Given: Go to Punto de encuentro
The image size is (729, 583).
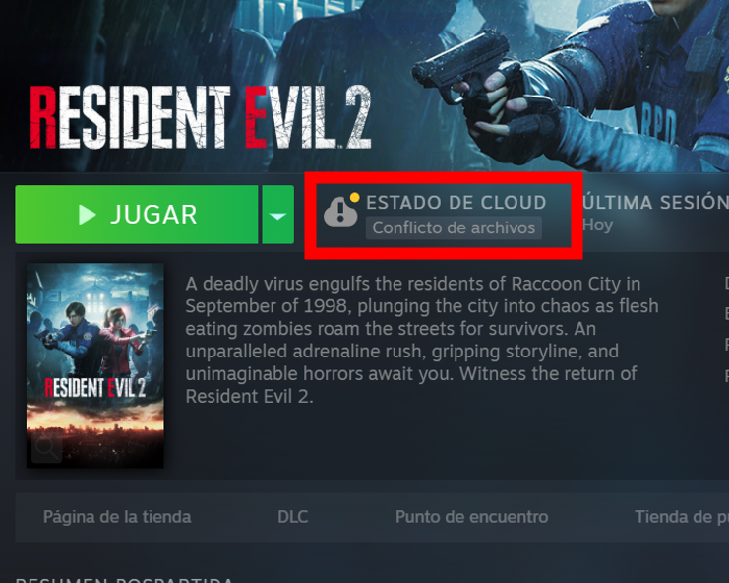Looking at the screenshot, I should pos(472,517).
